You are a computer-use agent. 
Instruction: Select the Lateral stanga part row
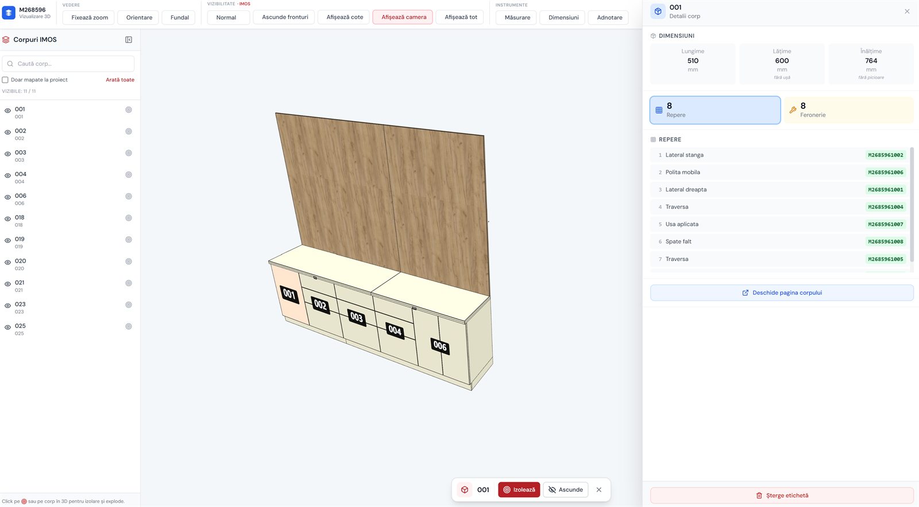point(779,155)
